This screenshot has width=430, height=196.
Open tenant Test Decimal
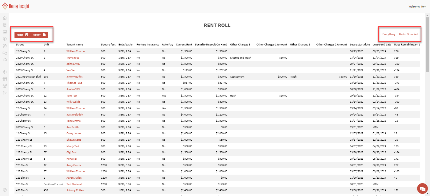(74, 184)
